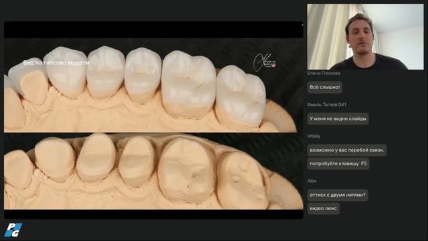Click chat username 'Елена Плохова'
Image resolution: width=428 pixels, height=241 pixels.
click(324, 73)
